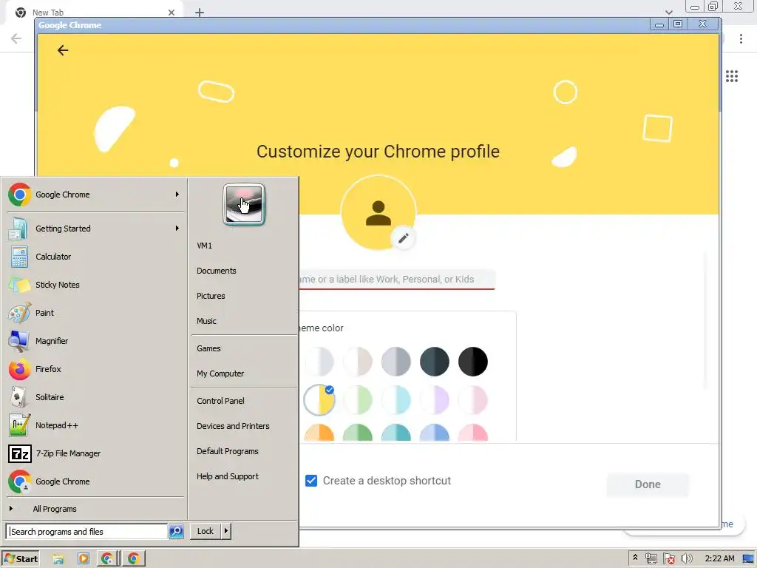Click the browser back arrow behind the dialog
The width and height of the screenshot is (757, 568).
point(16,38)
